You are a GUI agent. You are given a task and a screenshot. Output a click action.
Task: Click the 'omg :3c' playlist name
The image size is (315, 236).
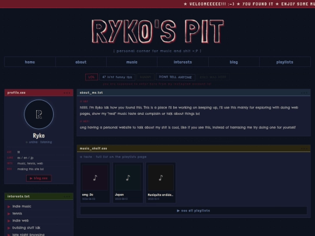[87, 195]
